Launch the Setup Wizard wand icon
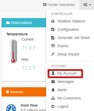The image size is (94, 111). coord(53,54)
